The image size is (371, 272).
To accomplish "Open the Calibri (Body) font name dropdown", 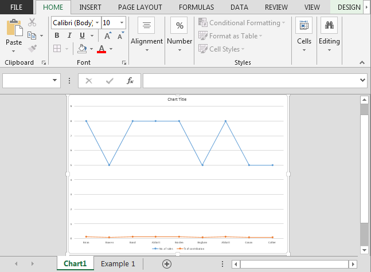I will (97, 23).
